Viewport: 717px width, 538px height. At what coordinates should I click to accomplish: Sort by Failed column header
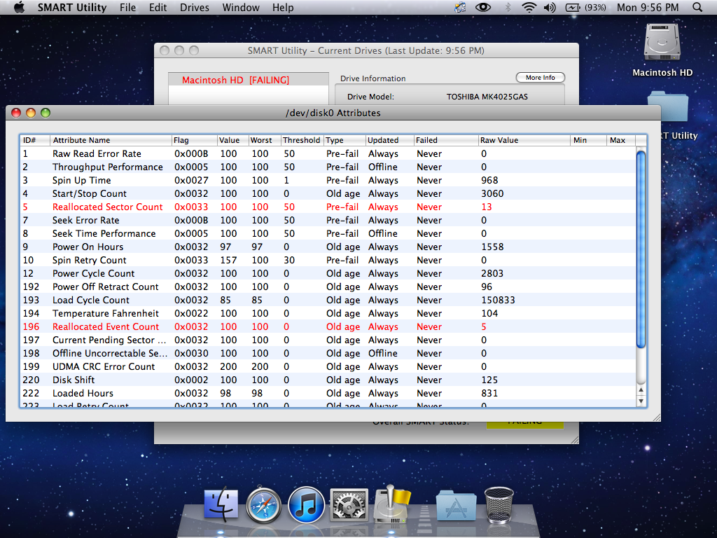pos(446,140)
